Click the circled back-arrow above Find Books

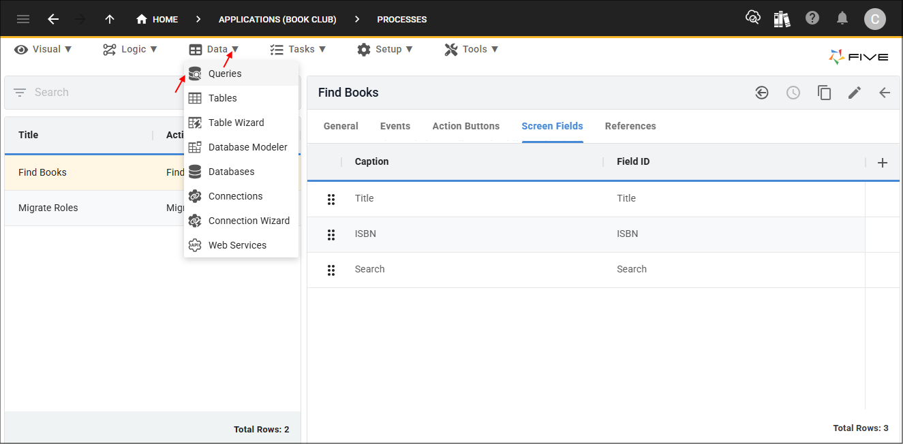(761, 92)
